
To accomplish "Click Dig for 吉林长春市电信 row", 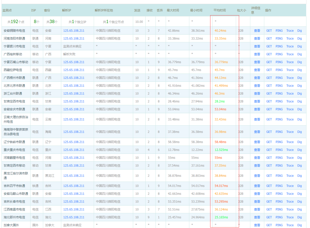I will click(x=300, y=202).
